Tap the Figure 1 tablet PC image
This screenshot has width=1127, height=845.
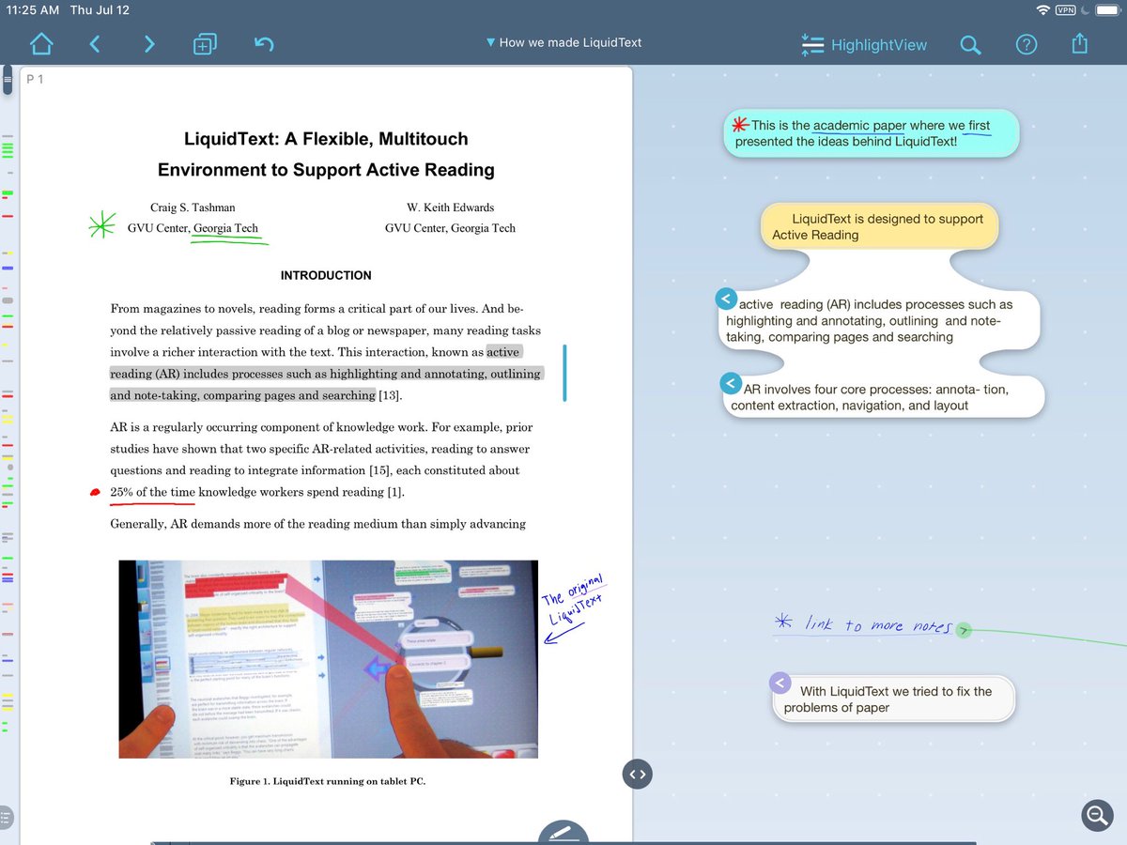pyautogui.click(x=328, y=659)
